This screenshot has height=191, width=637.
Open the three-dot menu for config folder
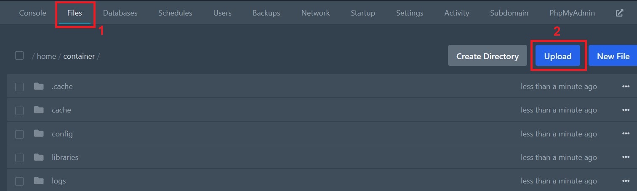pyautogui.click(x=626, y=133)
